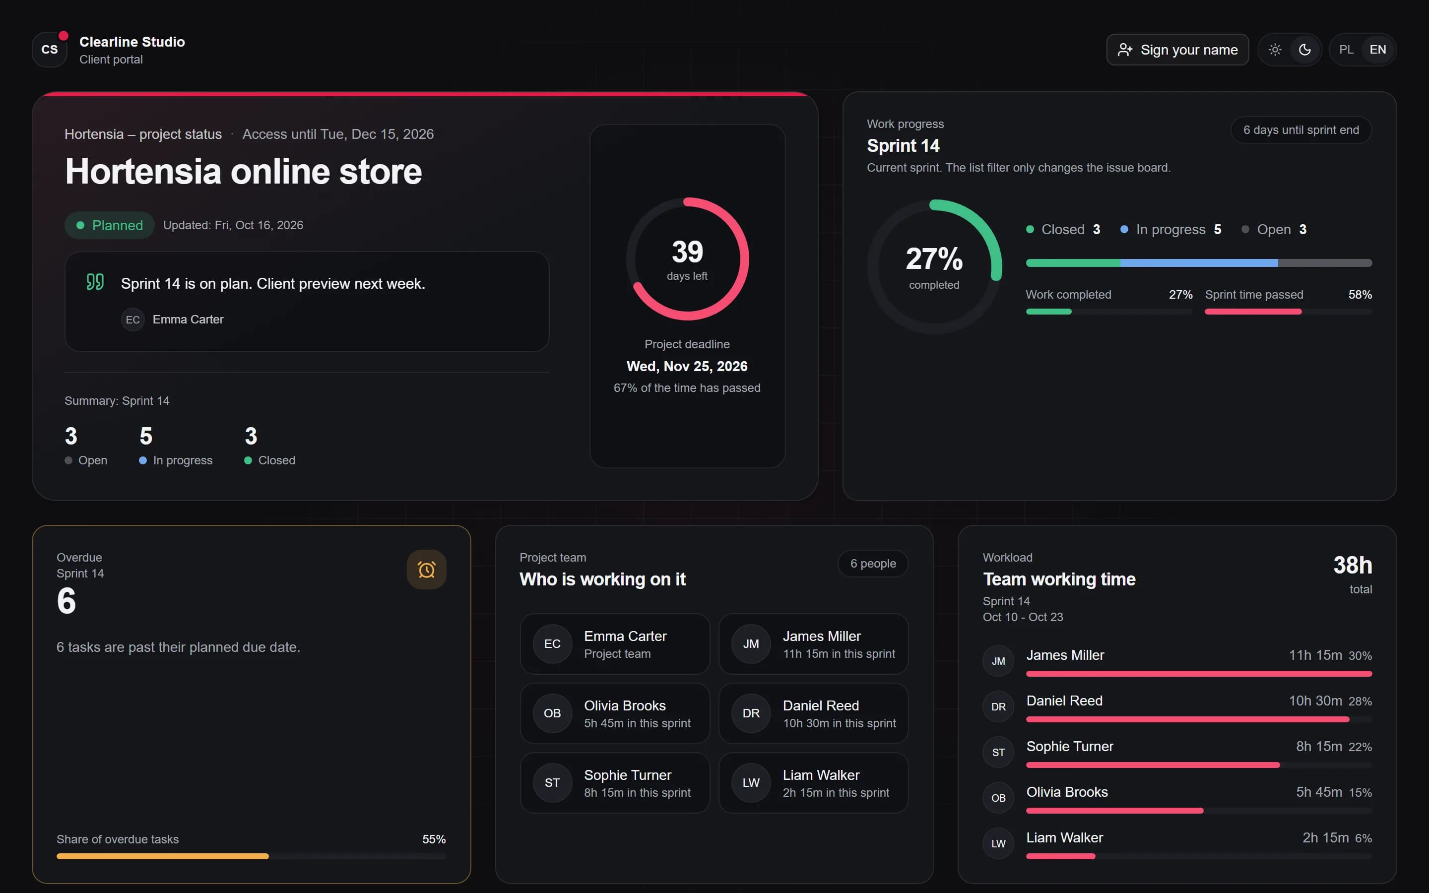Click Liam Walker's name in Workload list
This screenshot has height=893, width=1429.
point(1064,837)
